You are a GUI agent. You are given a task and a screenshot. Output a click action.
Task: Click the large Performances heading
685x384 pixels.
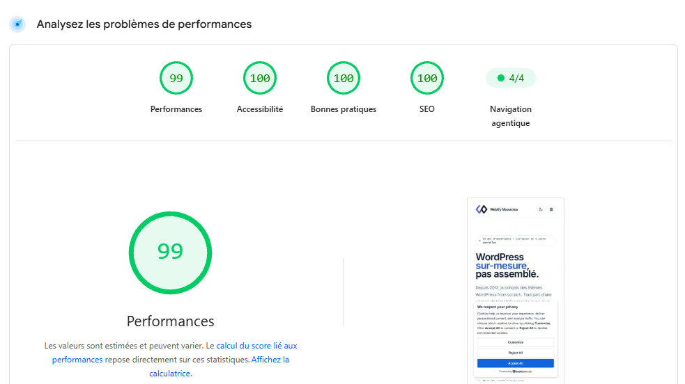point(170,321)
